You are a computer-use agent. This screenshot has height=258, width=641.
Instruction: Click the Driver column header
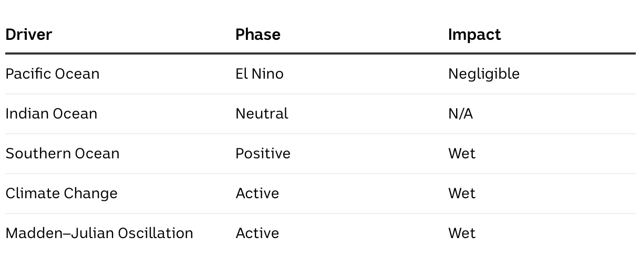28,35
